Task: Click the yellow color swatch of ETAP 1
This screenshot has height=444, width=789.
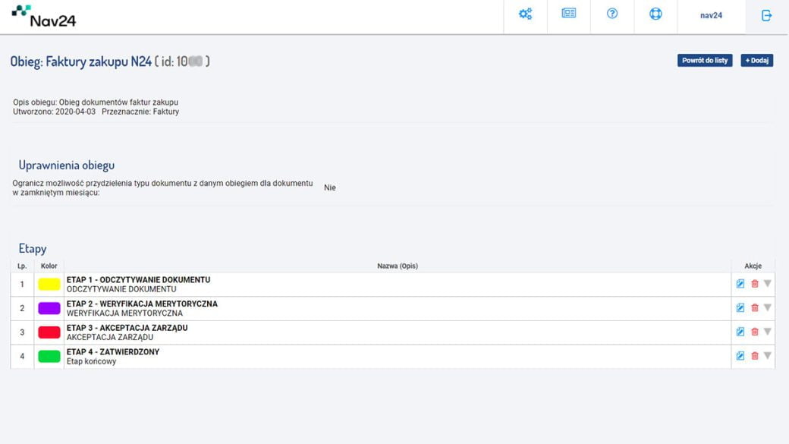Action: coord(49,285)
